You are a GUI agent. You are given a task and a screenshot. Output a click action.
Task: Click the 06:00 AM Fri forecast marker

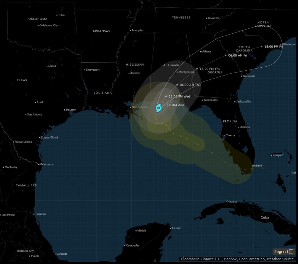tap(225, 55)
